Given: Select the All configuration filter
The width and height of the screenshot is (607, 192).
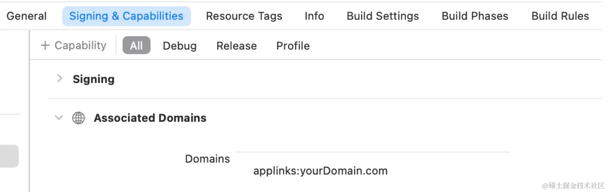Looking at the screenshot, I should point(136,45).
